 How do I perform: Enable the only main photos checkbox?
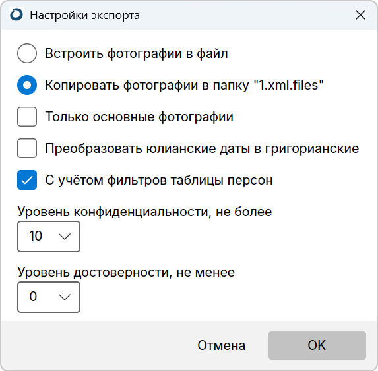[x=27, y=117]
